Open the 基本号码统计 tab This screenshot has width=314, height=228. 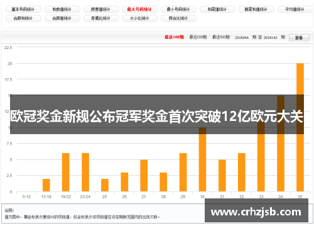pos(23,9)
